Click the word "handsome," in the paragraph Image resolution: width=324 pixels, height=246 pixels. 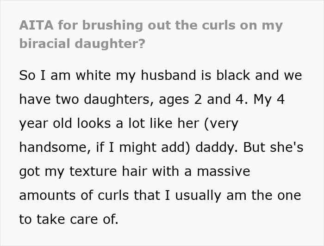pyautogui.click(x=50, y=147)
